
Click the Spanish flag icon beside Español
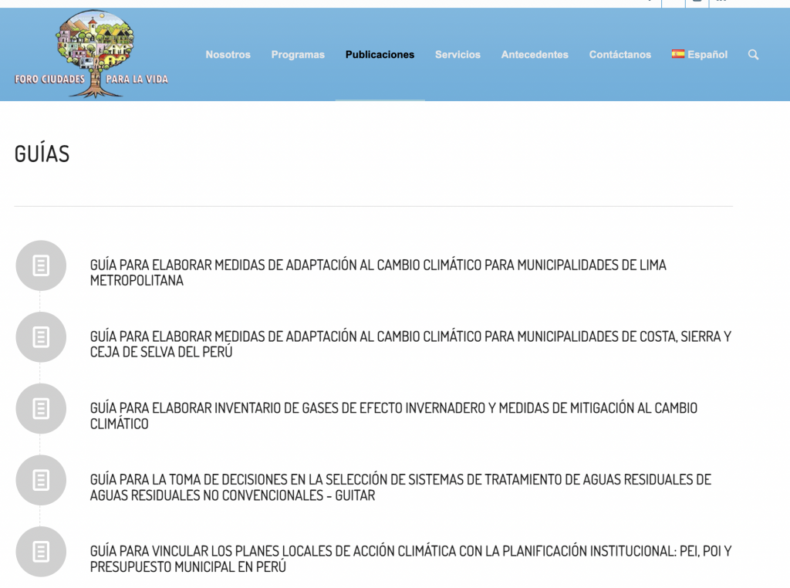677,54
